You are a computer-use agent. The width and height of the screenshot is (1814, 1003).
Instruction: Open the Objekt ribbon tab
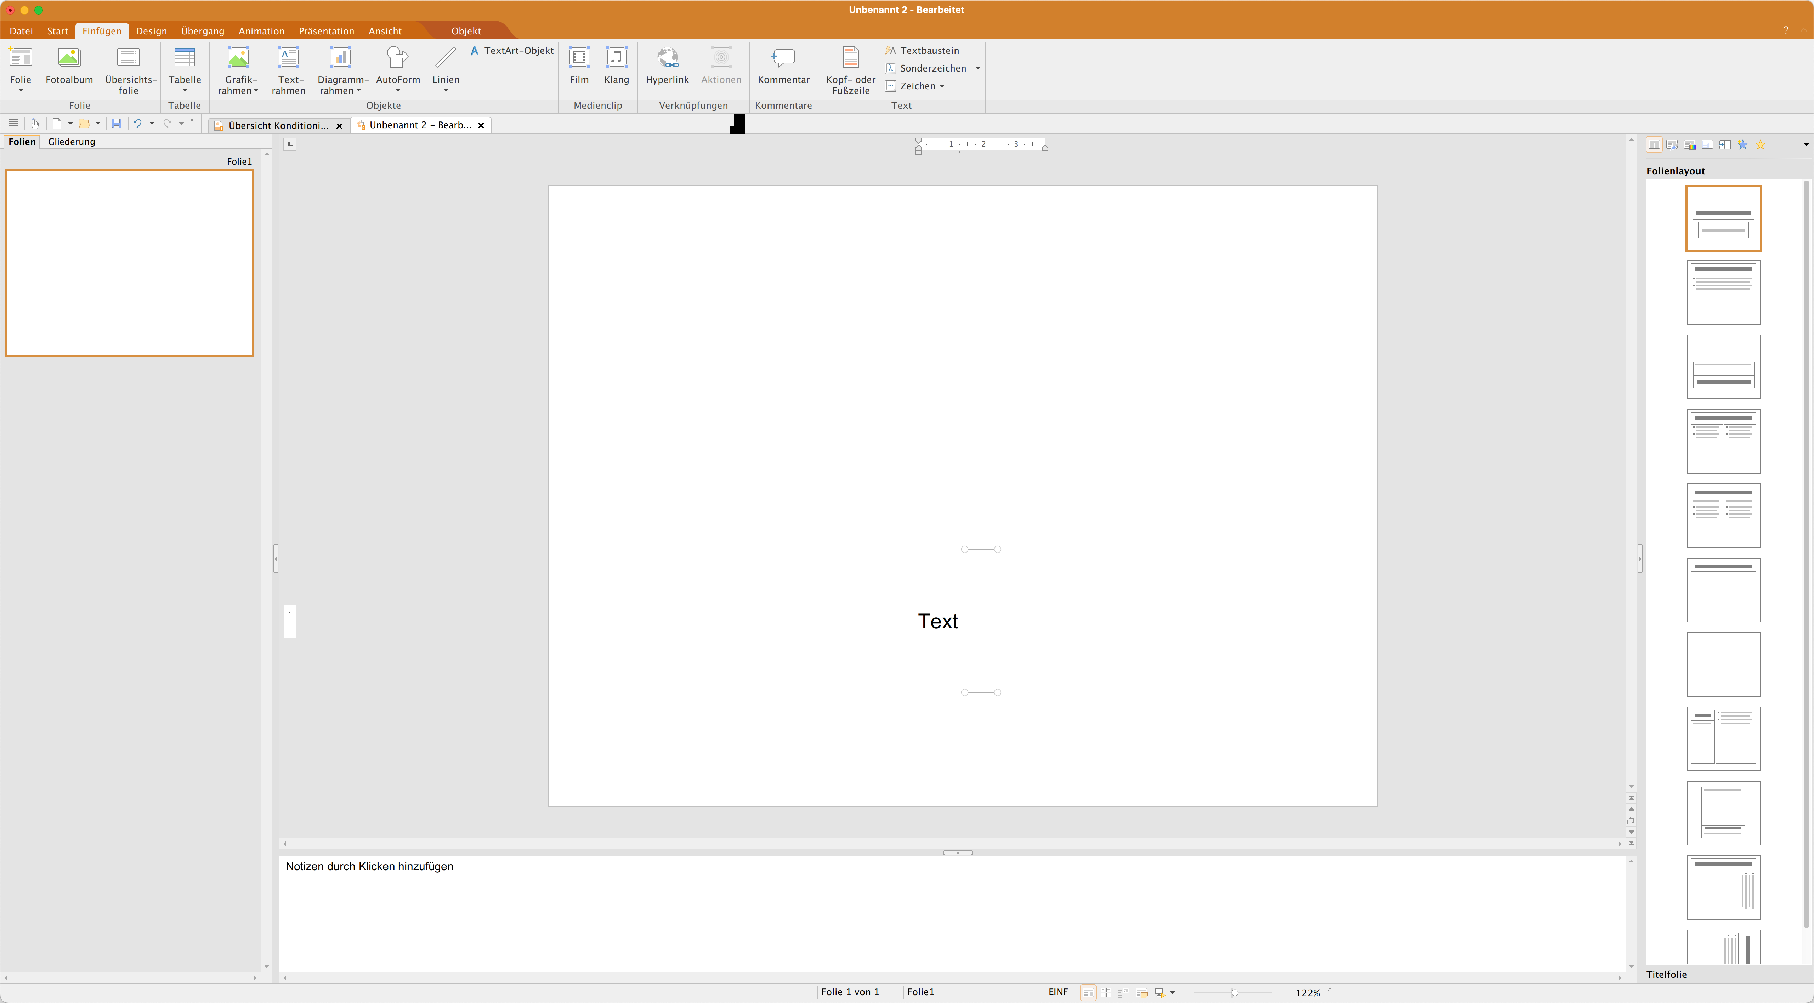(x=466, y=31)
